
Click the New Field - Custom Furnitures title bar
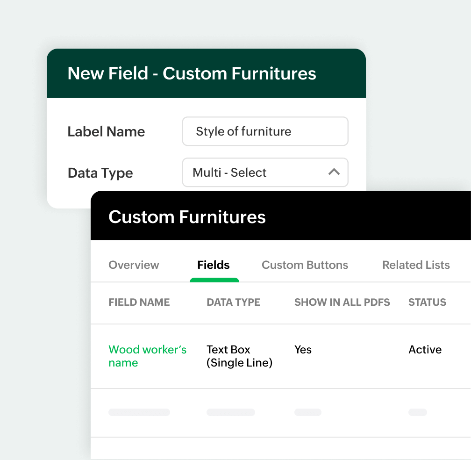point(193,73)
